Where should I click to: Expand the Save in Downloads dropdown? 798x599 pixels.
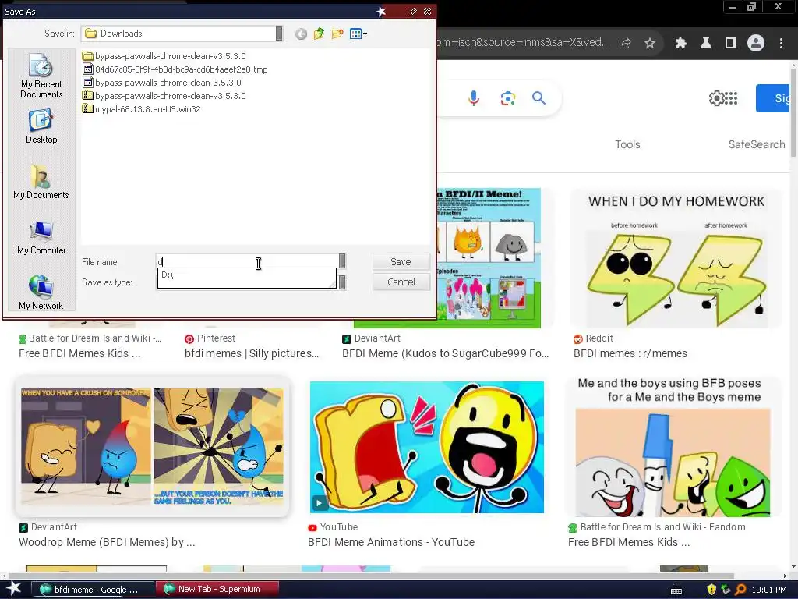(x=279, y=33)
